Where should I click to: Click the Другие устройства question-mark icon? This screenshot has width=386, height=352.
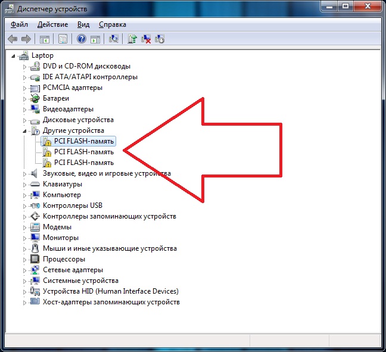click(x=35, y=130)
